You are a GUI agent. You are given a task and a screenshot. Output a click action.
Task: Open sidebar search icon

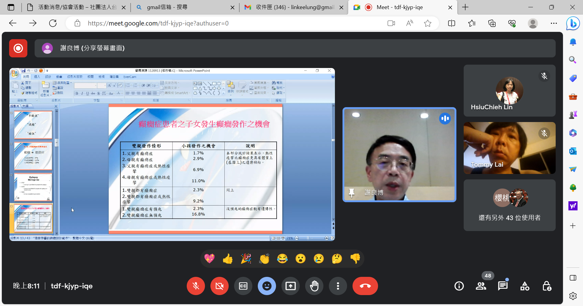coord(573,60)
